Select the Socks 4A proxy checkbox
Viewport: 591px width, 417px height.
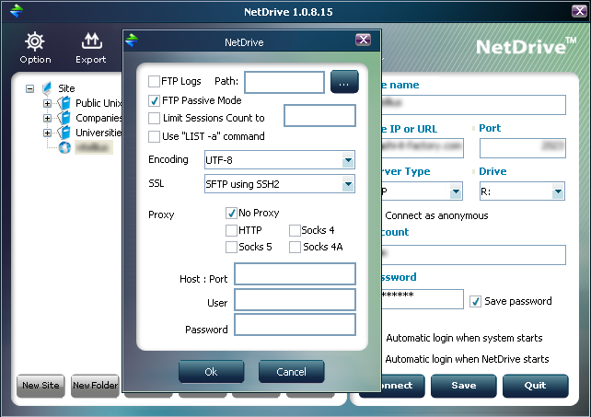tap(295, 247)
